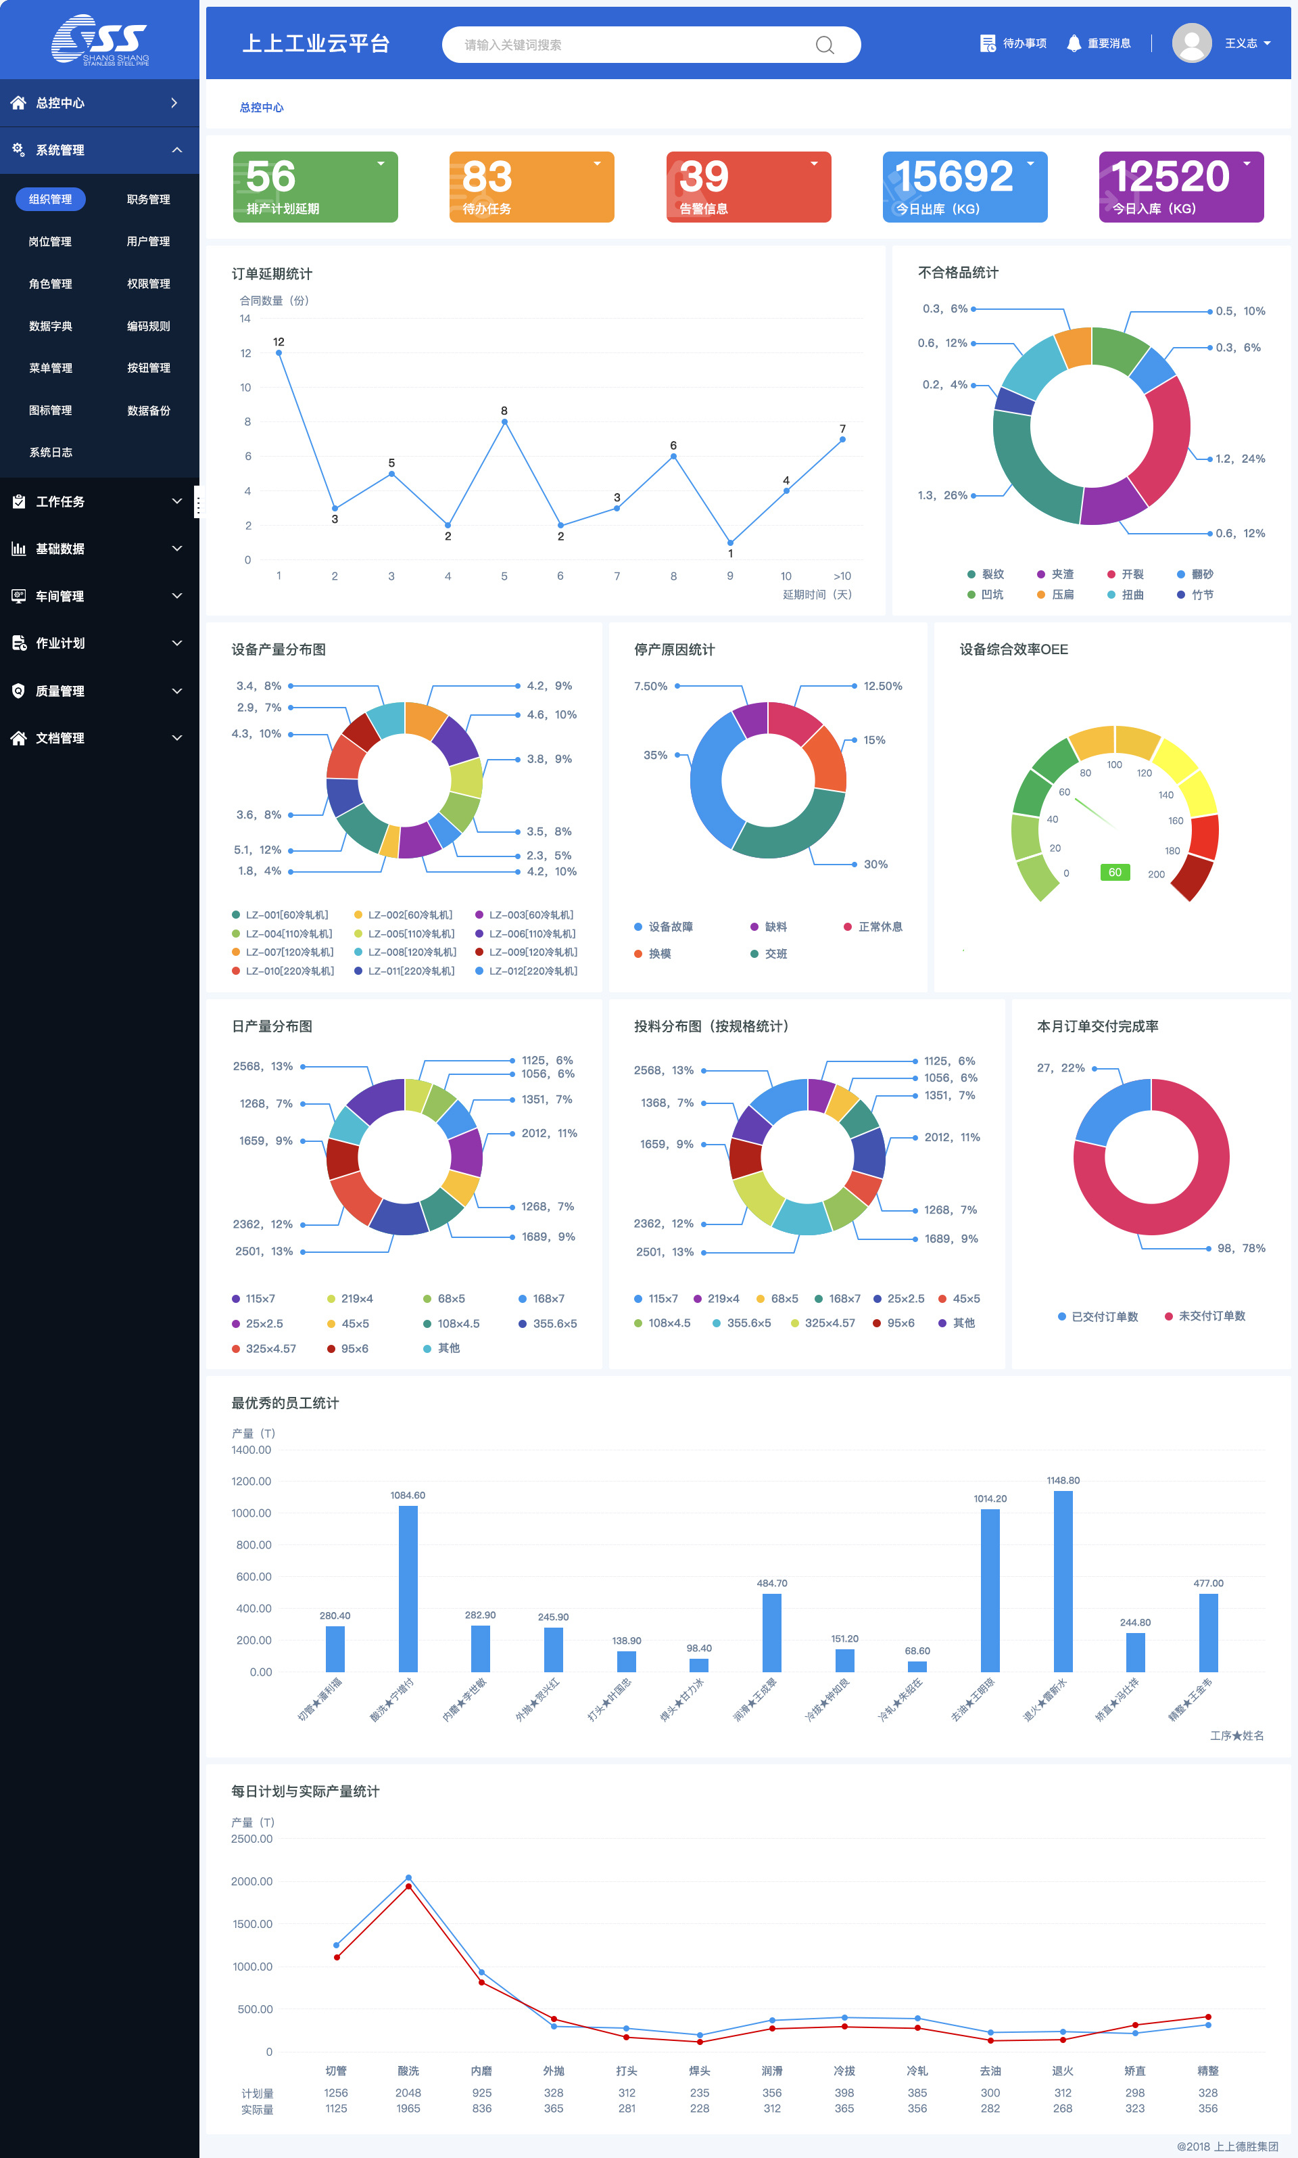Screen dimensions: 1298x2158
Task: Open 图标管理 submenu item
Action: [50, 409]
